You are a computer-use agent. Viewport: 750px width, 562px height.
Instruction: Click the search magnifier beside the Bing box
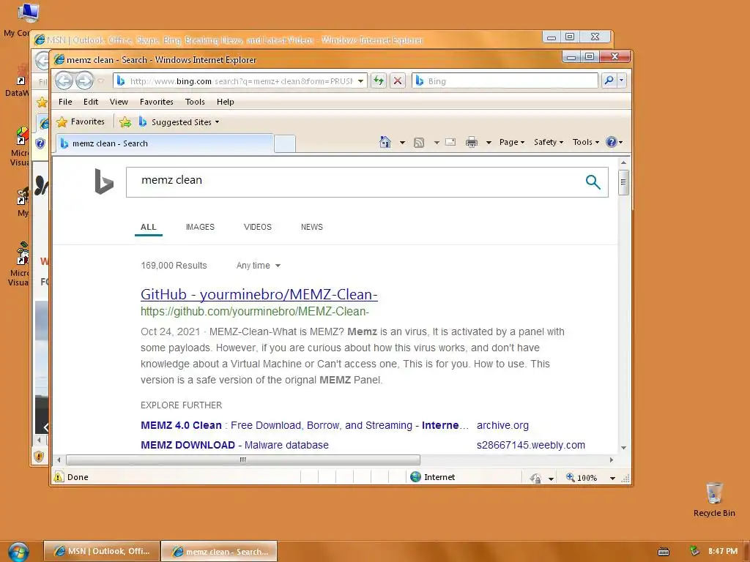point(609,80)
